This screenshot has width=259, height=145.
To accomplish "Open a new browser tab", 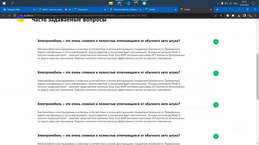I will coord(217,10).
